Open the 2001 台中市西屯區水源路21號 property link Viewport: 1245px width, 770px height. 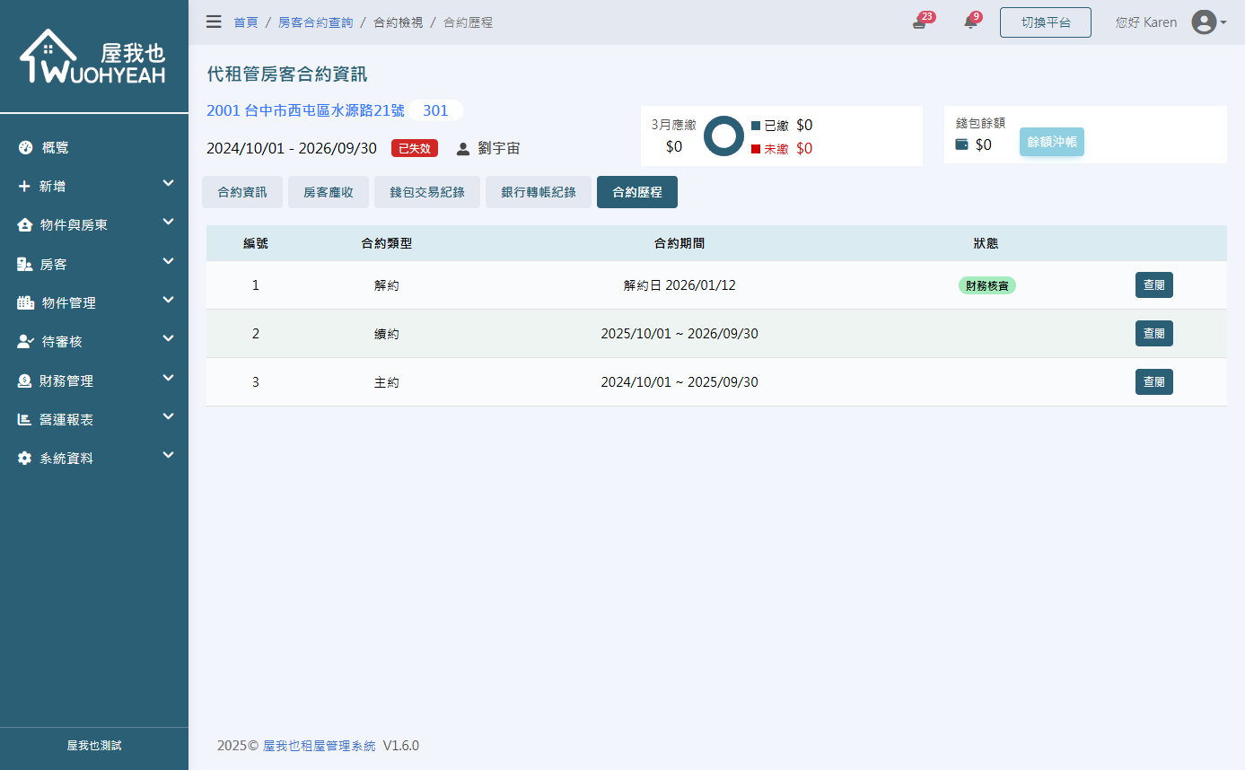[304, 110]
